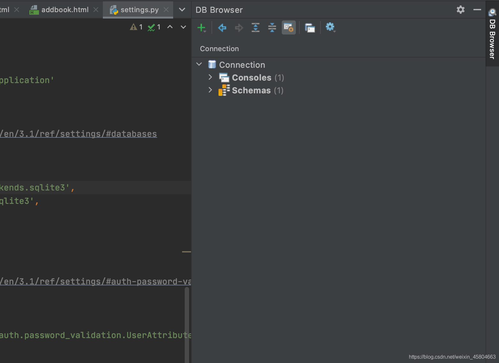Image resolution: width=499 pixels, height=363 pixels.
Task: Open DB Browser settings blue gear icon
Action: pyautogui.click(x=330, y=27)
